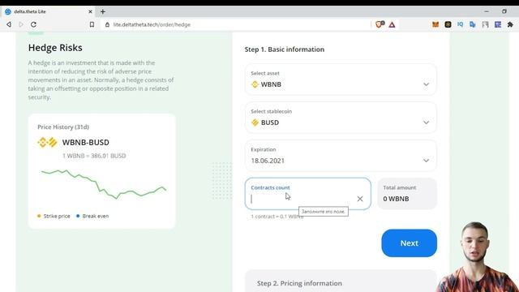
Task: Click the dark square extension icon
Action: [448, 24]
